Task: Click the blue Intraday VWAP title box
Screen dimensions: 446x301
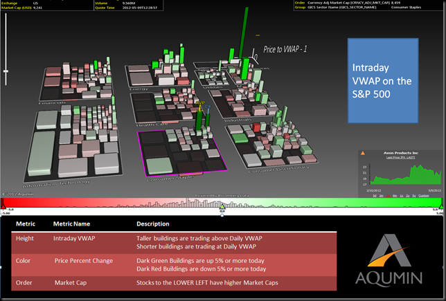Action: 383,81
